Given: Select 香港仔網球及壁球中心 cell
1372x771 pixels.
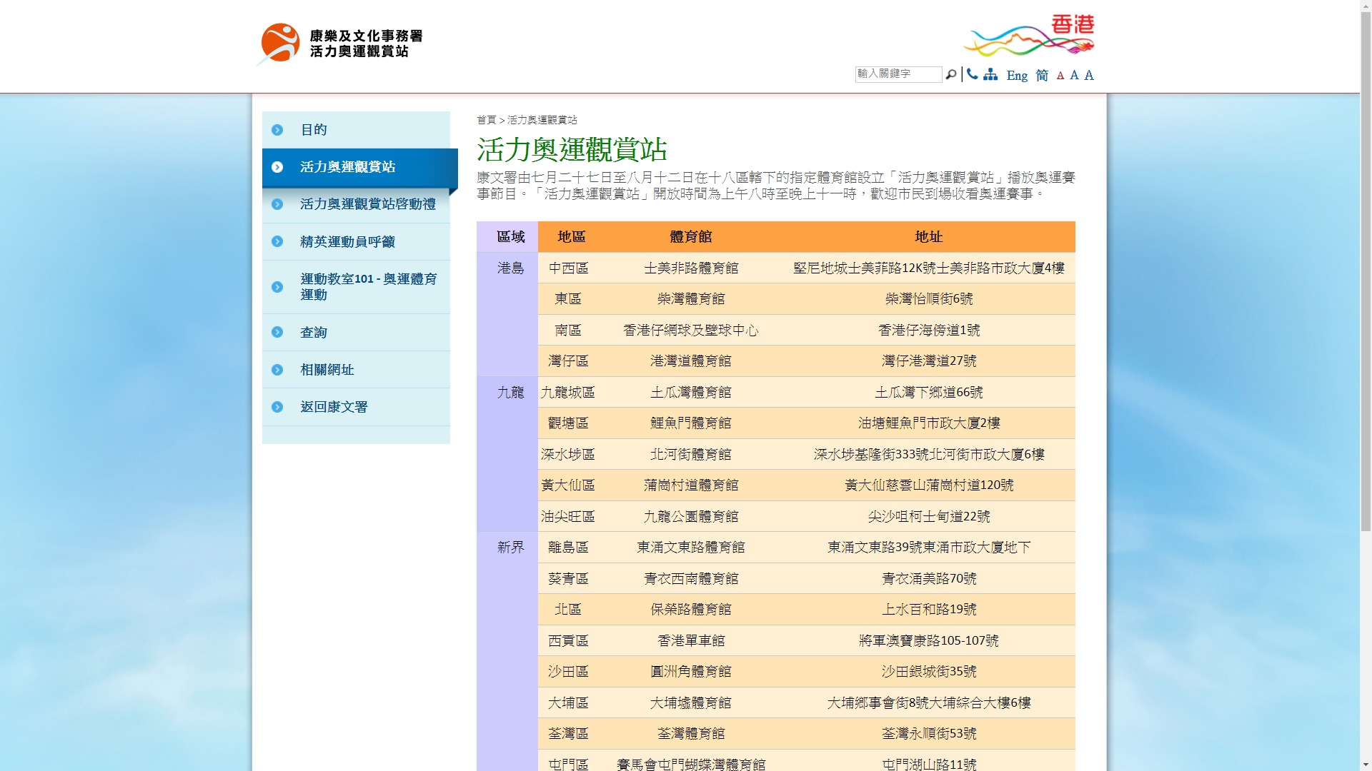Looking at the screenshot, I should (691, 331).
